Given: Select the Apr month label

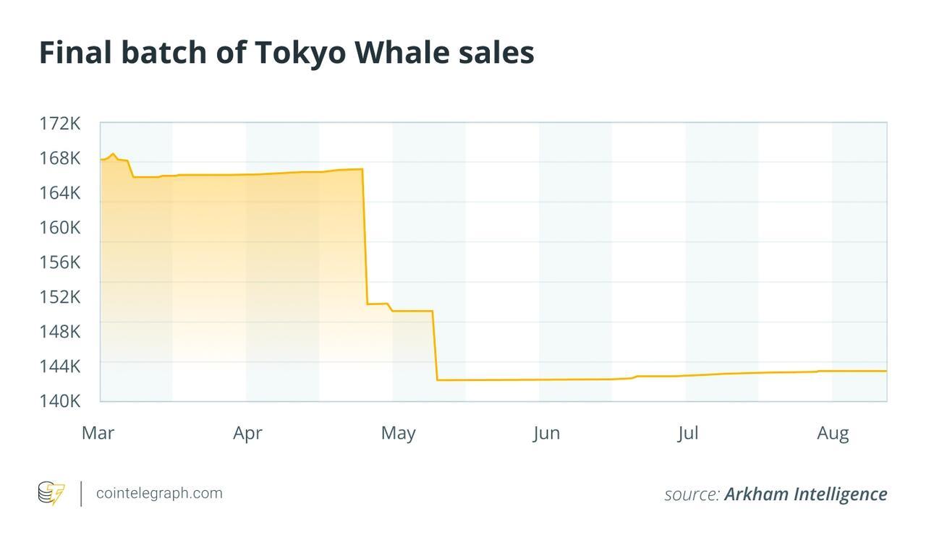Looking at the screenshot, I should point(247,433).
